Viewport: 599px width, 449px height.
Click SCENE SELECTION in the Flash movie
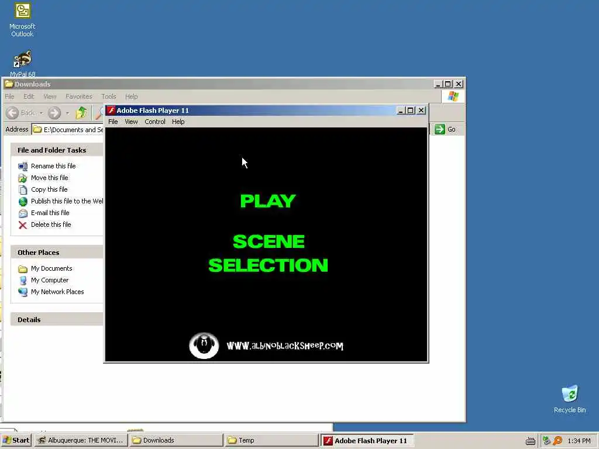(x=268, y=253)
